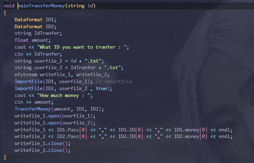The width and height of the screenshot is (254, 163).
Task: Click 'endl' at the end of the writefile_2 line
Action: click(224, 137)
